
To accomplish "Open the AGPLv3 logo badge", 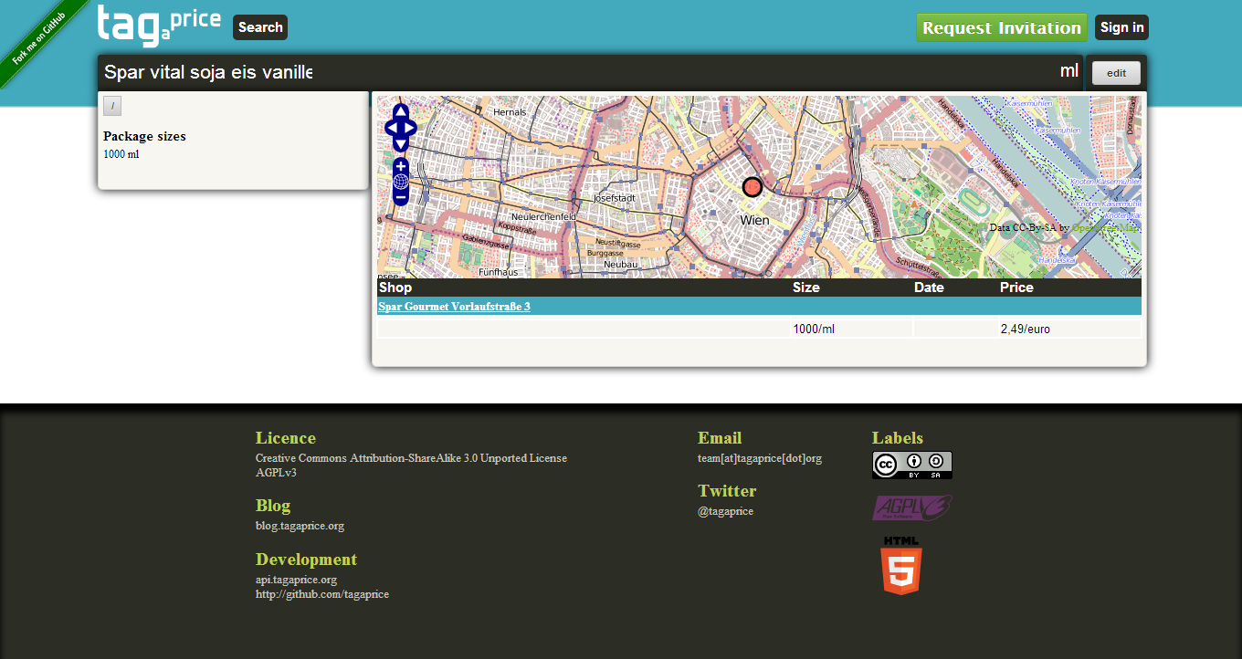I will (x=911, y=507).
